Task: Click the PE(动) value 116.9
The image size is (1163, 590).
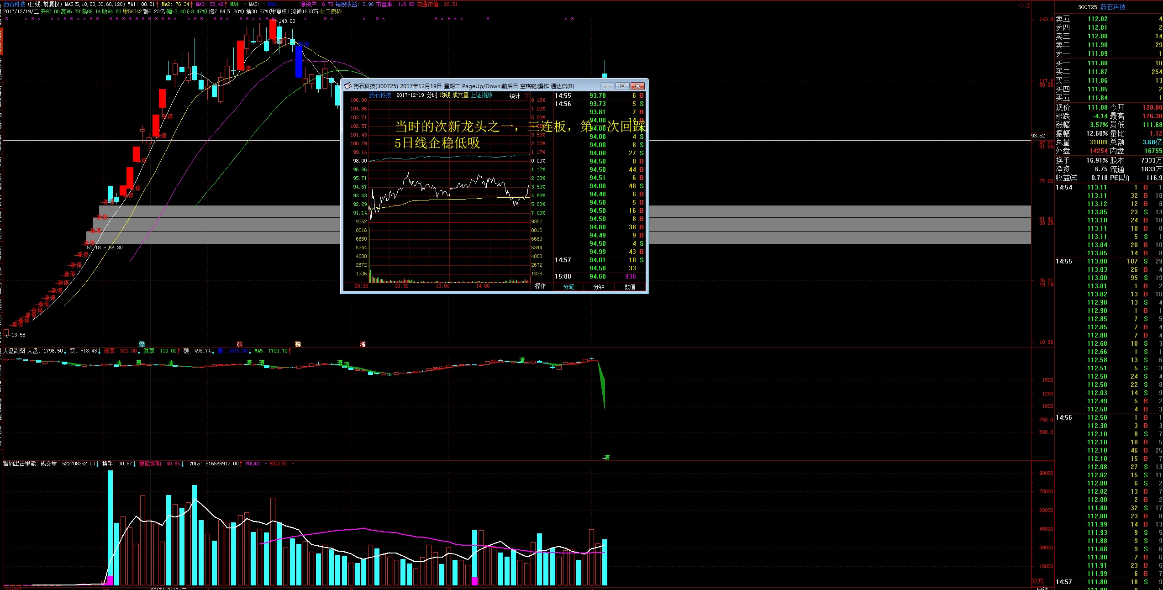Action: click(x=1154, y=178)
